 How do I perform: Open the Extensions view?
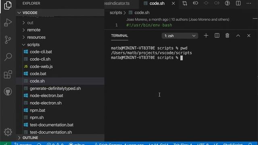point(8,74)
